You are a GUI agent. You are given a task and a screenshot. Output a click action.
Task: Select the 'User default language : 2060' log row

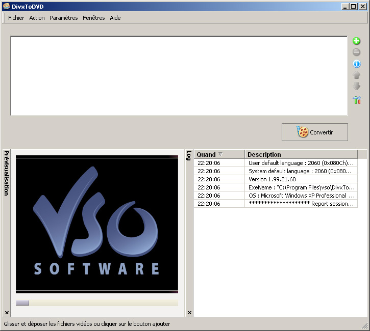[276, 163]
